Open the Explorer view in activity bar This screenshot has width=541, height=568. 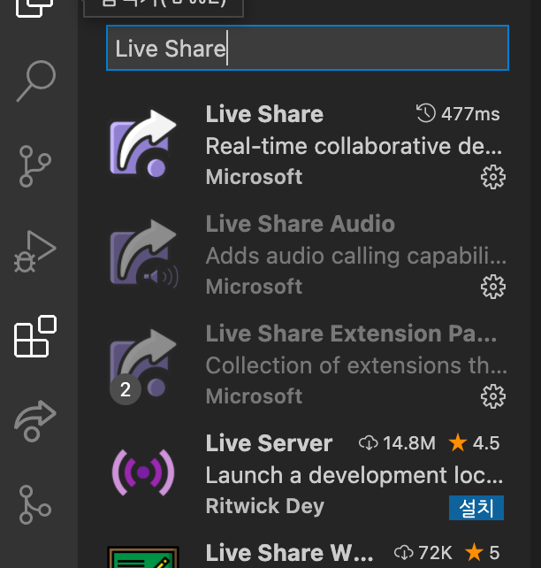coord(34,7)
